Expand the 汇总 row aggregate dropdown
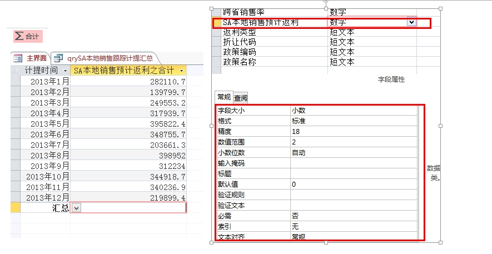This screenshot has width=492, height=254. tap(77, 207)
